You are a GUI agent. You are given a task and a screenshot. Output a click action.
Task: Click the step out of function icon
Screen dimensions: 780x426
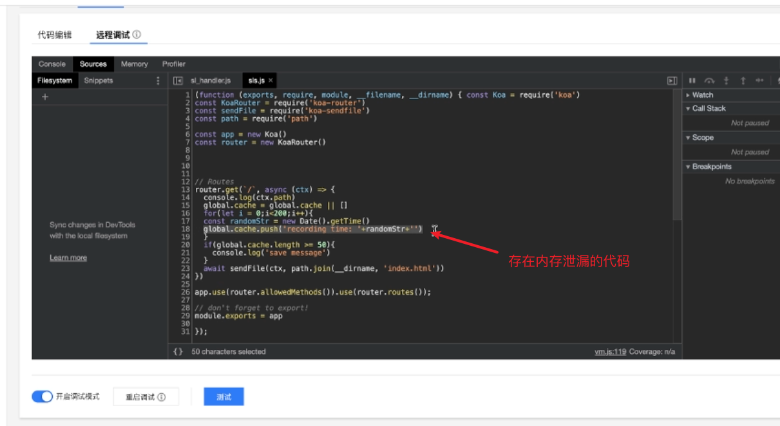pos(743,80)
